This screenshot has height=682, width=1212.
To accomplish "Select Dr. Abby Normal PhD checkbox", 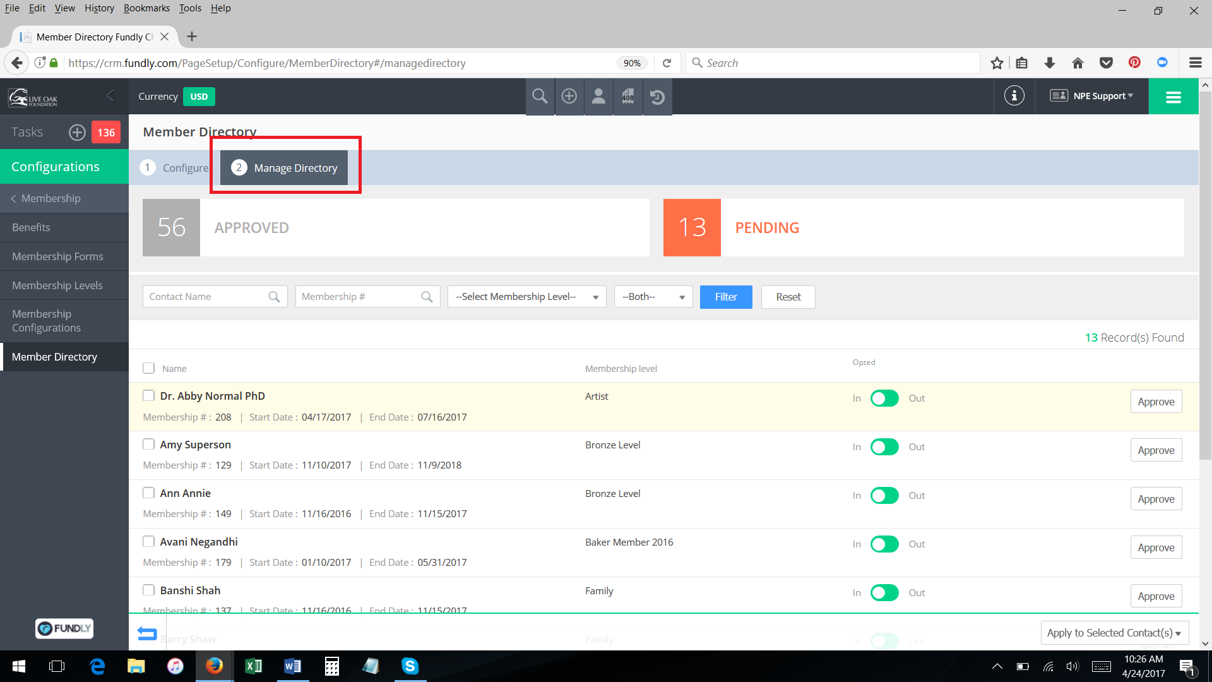I will tap(148, 395).
